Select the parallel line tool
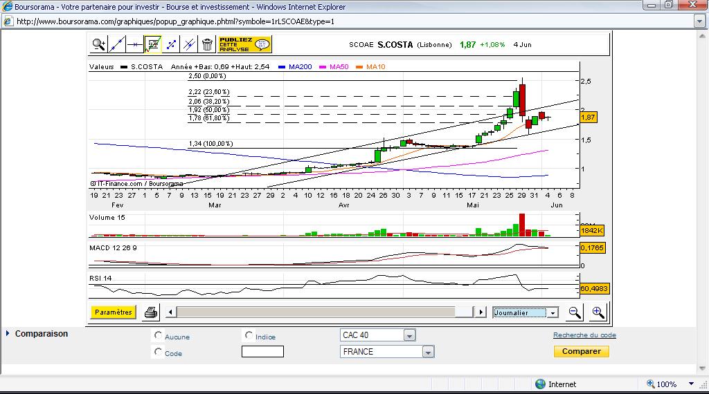The image size is (709, 394). coord(189,44)
